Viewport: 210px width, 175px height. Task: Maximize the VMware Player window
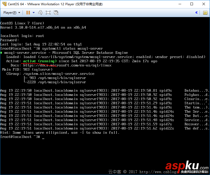192,4
